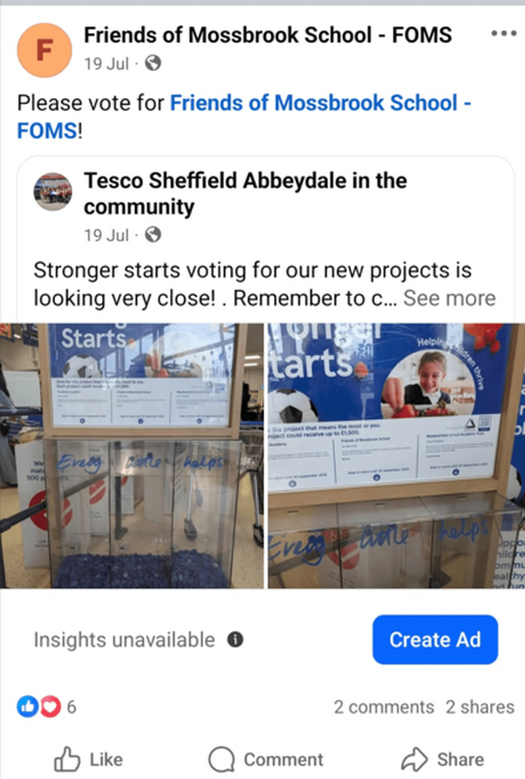Like the post with thumbs-up button
The height and width of the screenshot is (779, 525).
(x=88, y=759)
